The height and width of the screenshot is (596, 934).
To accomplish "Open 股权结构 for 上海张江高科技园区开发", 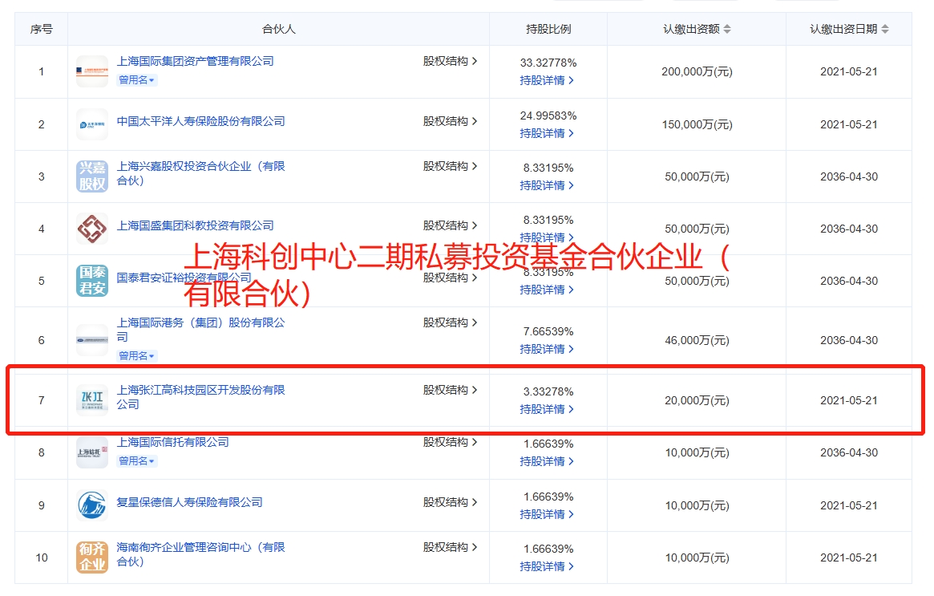I will coord(451,390).
